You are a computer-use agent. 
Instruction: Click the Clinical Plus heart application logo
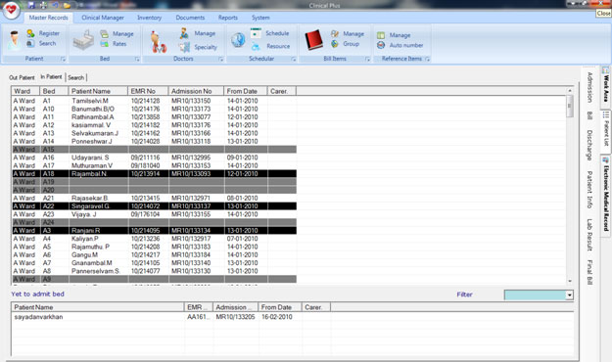pos(11,10)
